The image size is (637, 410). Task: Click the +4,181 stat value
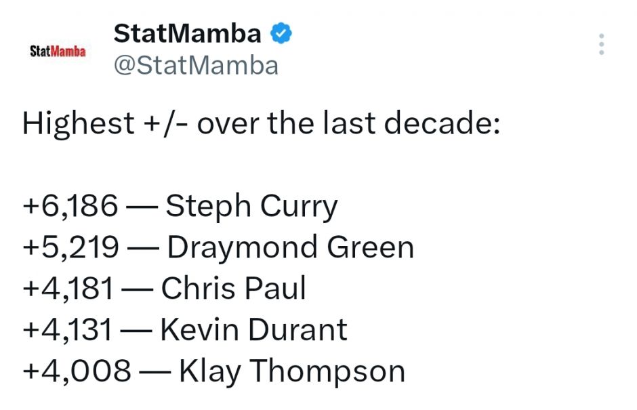tap(68, 288)
